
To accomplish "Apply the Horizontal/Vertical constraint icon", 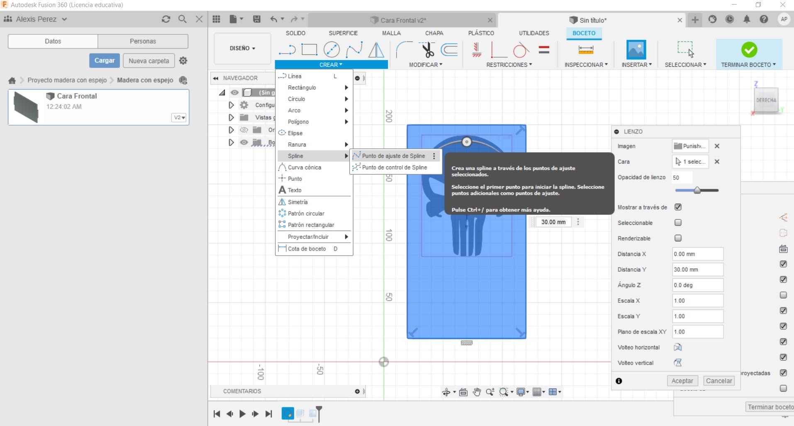I will tap(477, 50).
